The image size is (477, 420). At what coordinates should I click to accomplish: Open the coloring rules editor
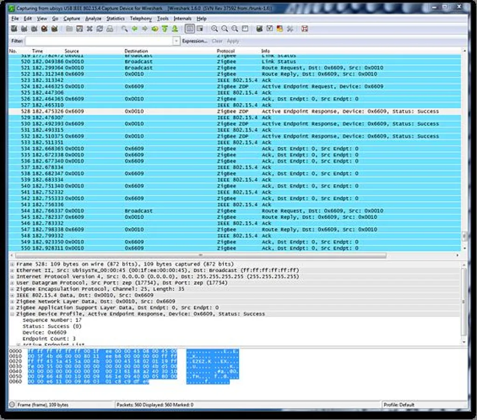pos(279,29)
